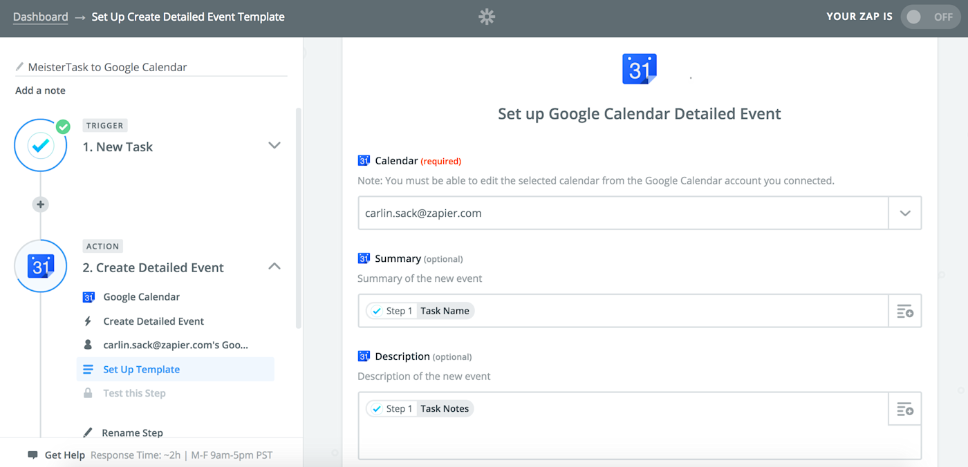Click the 2. Create Detailed Event title
968x467 pixels.
click(x=153, y=267)
